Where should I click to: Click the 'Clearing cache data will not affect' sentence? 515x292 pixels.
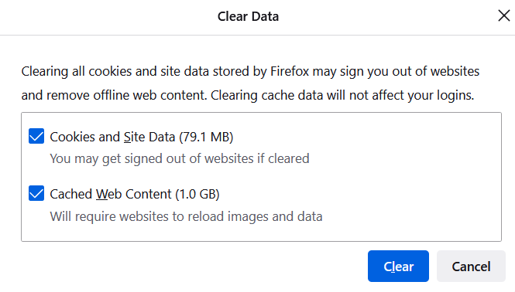click(x=342, y=95)
